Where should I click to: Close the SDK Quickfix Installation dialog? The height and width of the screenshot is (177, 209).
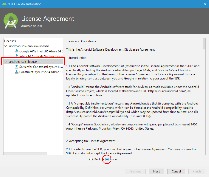[x=205, y=4]
